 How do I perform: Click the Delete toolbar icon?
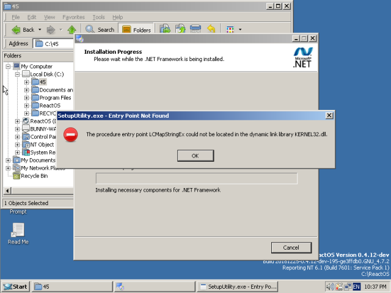[195, 29]
